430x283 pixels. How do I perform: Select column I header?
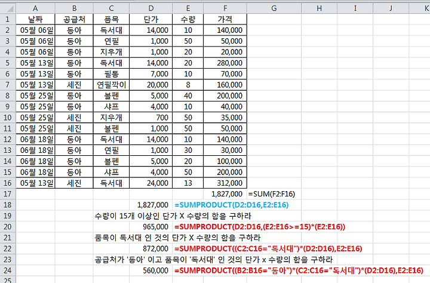pyautogui.click(x=355, y=8)
